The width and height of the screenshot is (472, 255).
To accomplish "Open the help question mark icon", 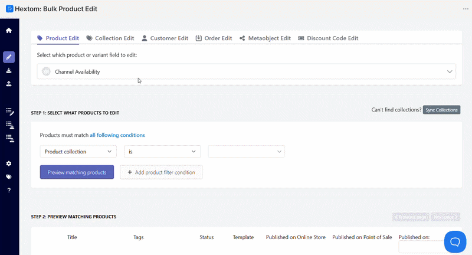I will coord(9,190).
